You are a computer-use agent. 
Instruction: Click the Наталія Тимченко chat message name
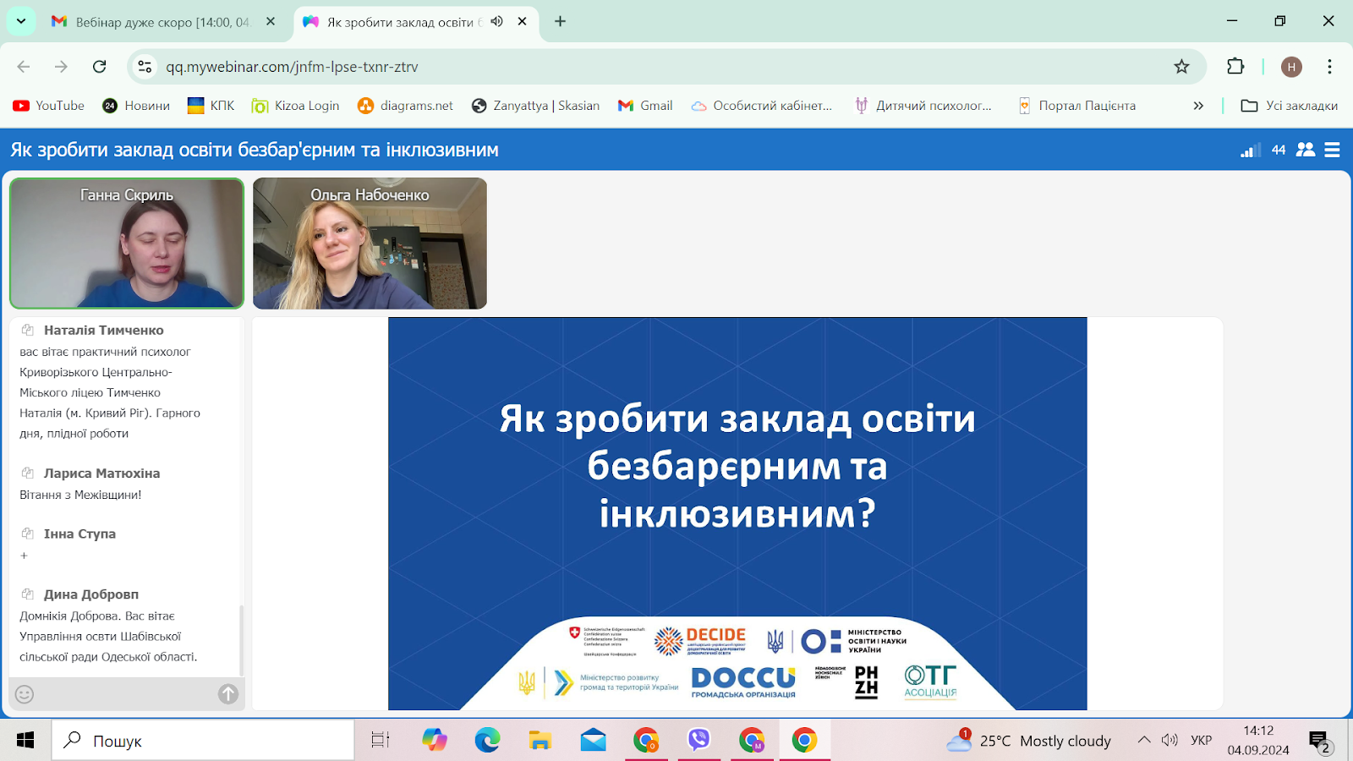click(104, 331)
